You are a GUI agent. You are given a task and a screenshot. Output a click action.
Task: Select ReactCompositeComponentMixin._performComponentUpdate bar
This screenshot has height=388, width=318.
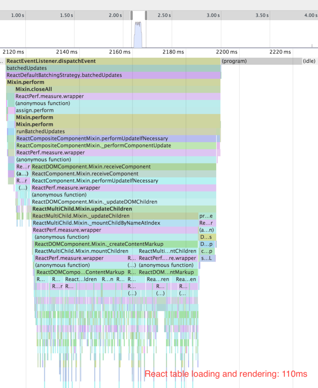pos(116,146)
